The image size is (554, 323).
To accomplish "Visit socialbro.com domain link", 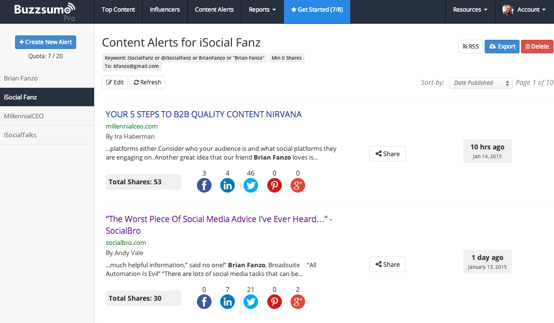I will pyautogui.click(x=126, y=243).
